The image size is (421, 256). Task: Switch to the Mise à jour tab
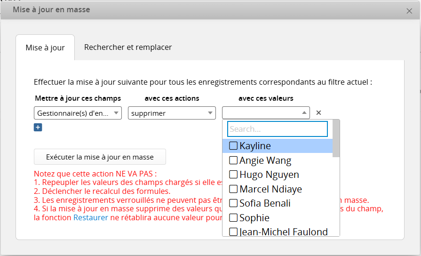click(45, 48)
